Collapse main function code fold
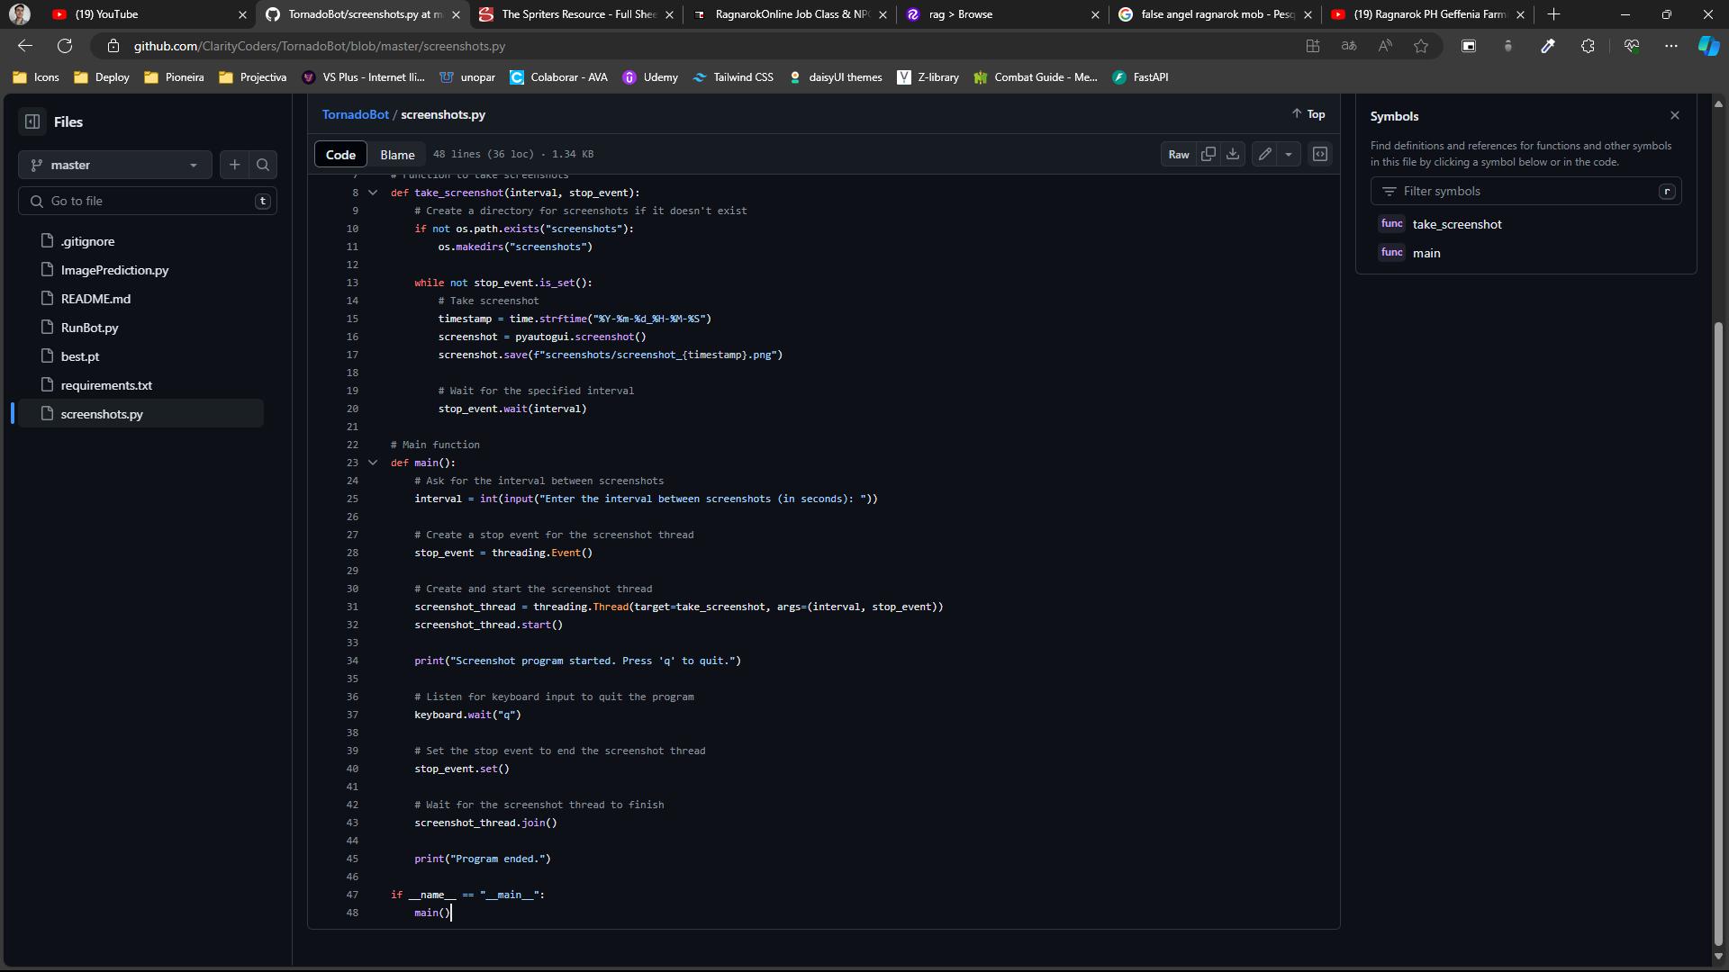Screen dimensions: 1729x972 tap(373, 463)
